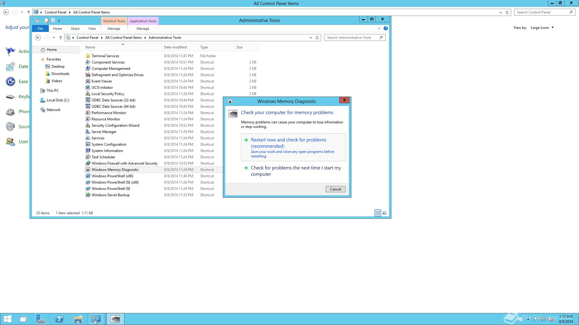This screenshot has height=325, width=579.
Task: Switch to the View ribbon tab
Action: (92, 29)
